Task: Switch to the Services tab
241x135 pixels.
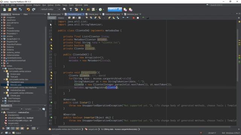Action: (x=16, y=14)
